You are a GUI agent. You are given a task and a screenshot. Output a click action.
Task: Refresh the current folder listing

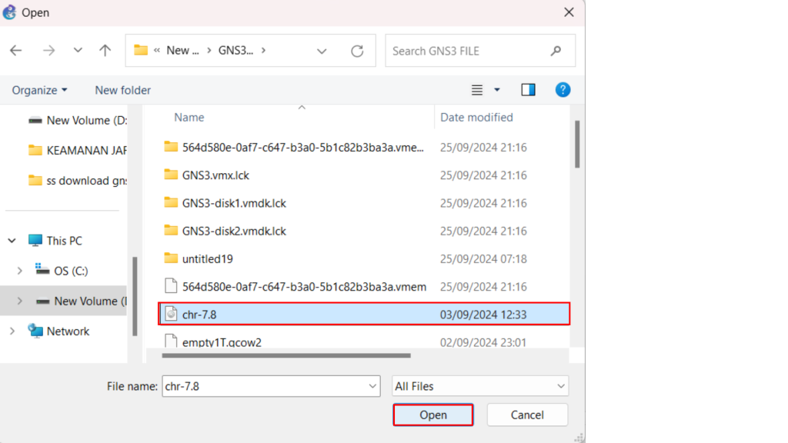pyautogui.click(x=357, y=51)
